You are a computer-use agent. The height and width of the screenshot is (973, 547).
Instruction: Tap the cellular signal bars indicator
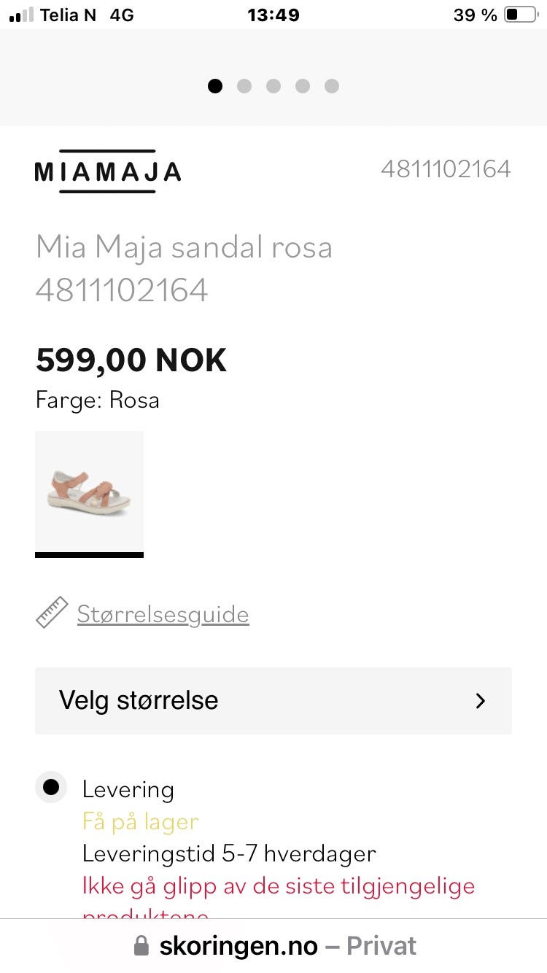[x=21, y=15]
